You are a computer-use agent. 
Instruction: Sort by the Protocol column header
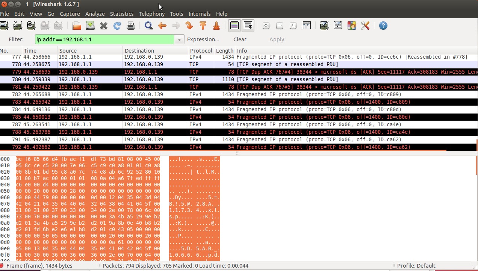click(201, 51)
